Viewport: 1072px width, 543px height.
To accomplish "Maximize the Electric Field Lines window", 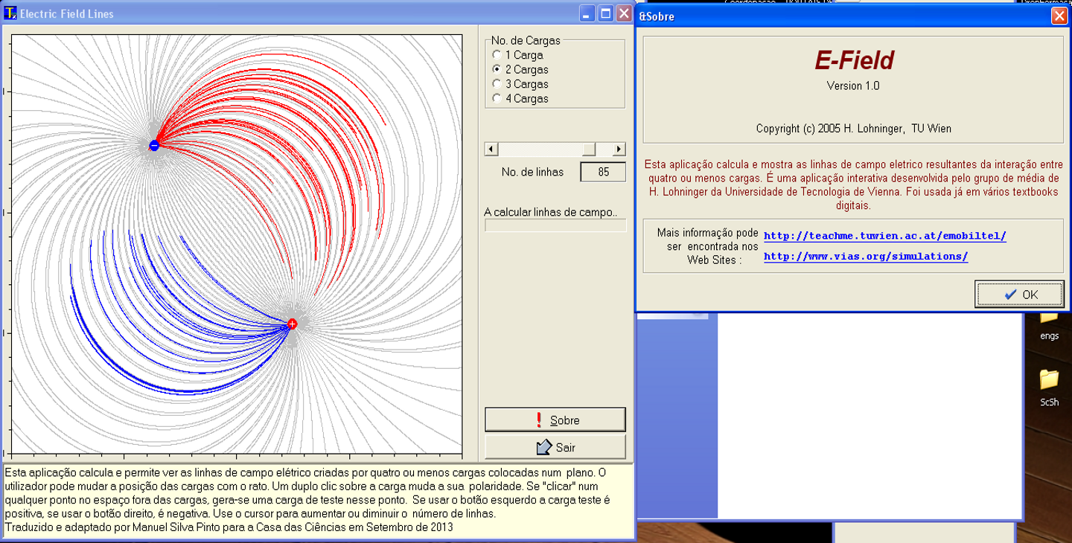I will 606,13.
